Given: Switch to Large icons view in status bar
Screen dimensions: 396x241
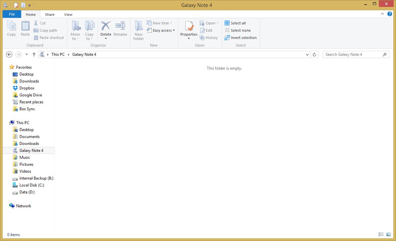Looking at the screenshot, I should (x=388, y=234).
